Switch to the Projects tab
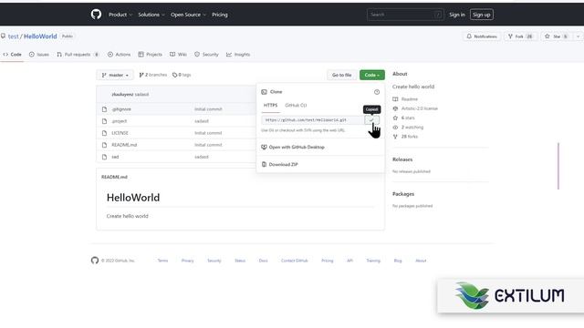Image resolution: width=584 pixels, height=328 pixels. coord(150,55)
